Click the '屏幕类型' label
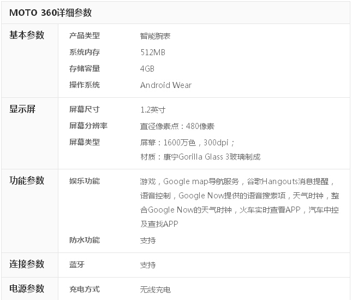The width and height of the screenshot is (352, 300). click(x=85, y=142)
